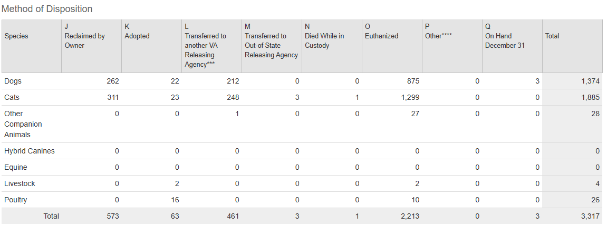Select the Dogs row label

(x=13, y=81)
